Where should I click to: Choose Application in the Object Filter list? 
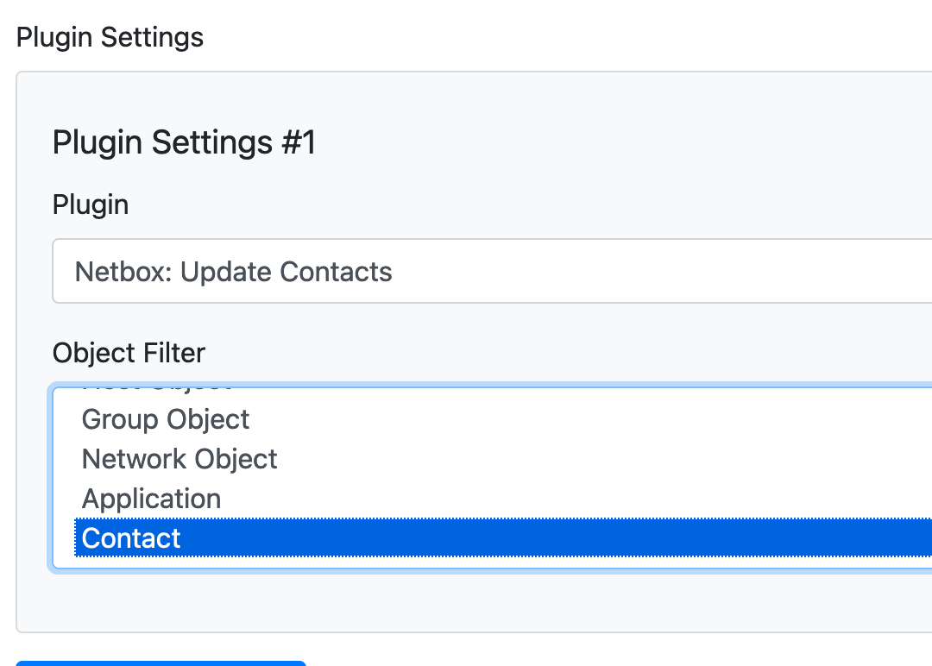(151, 499)
